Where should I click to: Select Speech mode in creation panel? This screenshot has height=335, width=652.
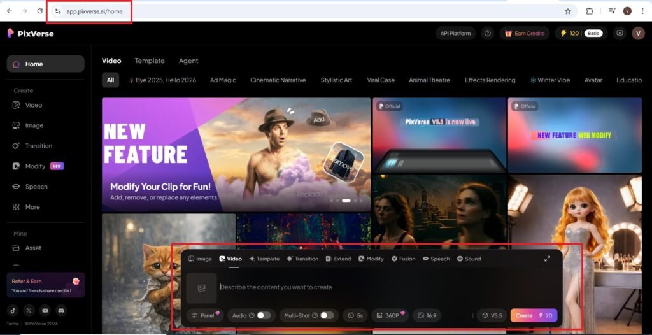(x=436, y=259)
